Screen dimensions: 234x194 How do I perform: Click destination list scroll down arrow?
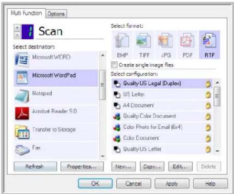pos(103,156)
